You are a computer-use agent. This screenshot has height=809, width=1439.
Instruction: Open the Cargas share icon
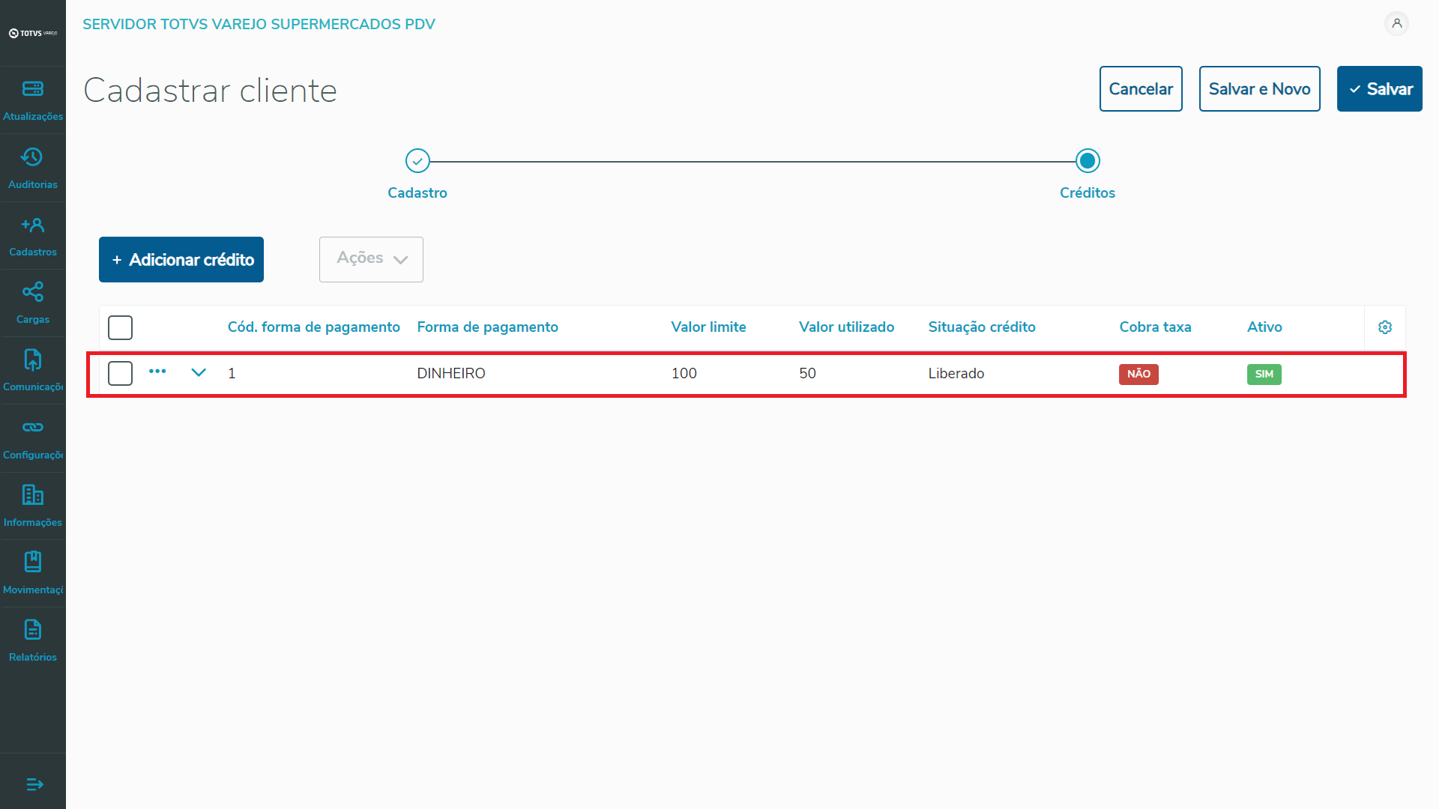[33, 292]
